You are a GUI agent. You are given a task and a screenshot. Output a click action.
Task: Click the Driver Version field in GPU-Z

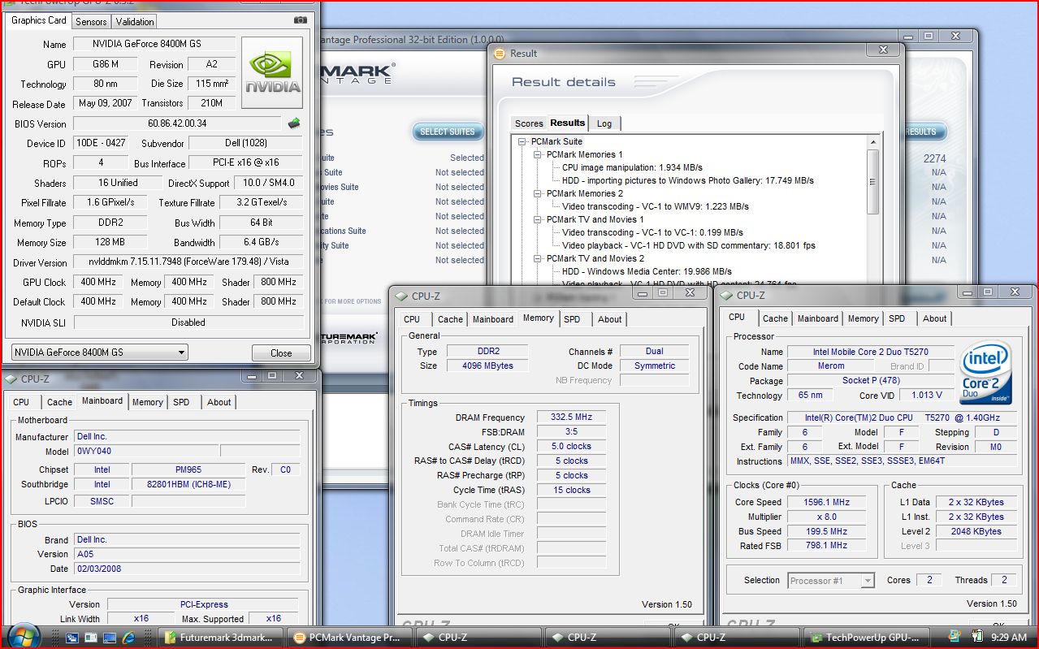tap(188, 262)
